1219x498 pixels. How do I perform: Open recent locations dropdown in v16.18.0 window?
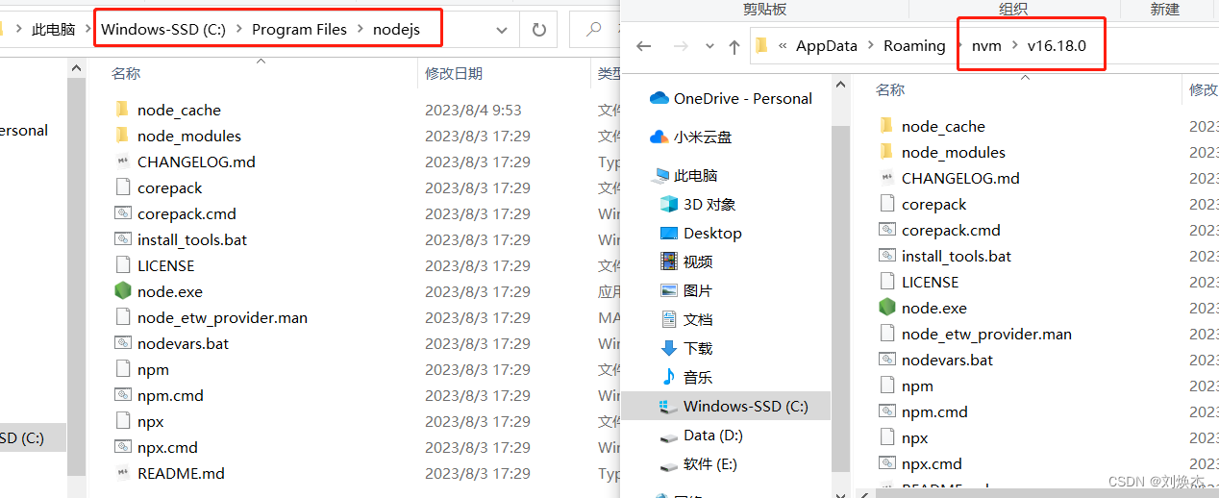click(709, 46)
